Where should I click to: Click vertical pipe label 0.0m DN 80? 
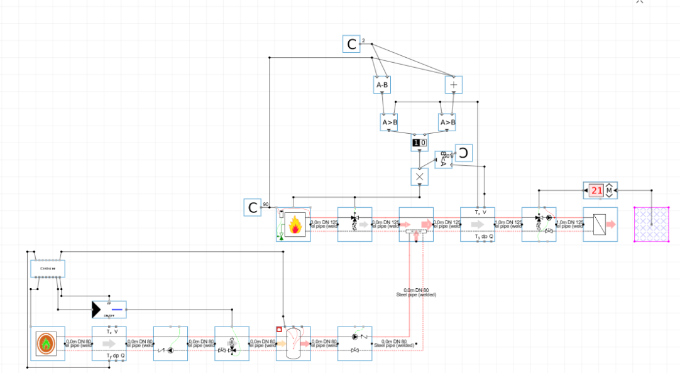[416, 290]
